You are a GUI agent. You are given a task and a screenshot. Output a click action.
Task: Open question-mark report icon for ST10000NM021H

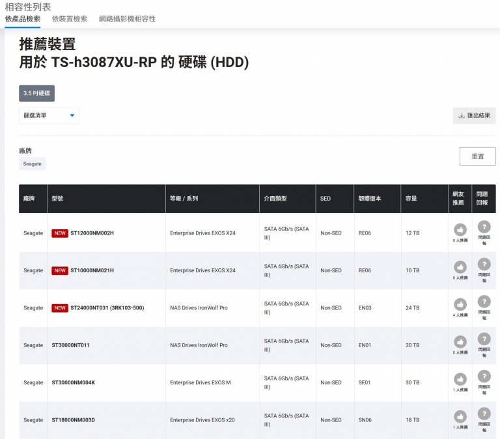pos(484,264)
